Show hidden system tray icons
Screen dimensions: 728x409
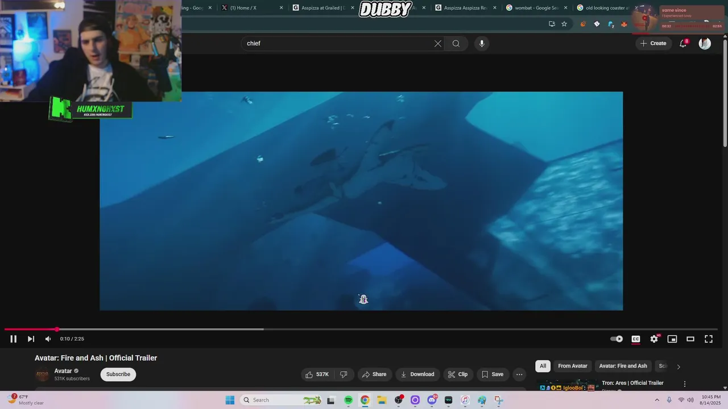click(x=657, y=400)
